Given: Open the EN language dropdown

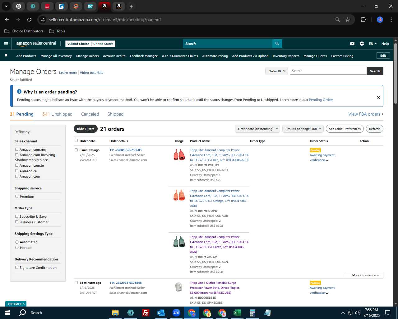Looking at the screenshot, I should 373,44.
